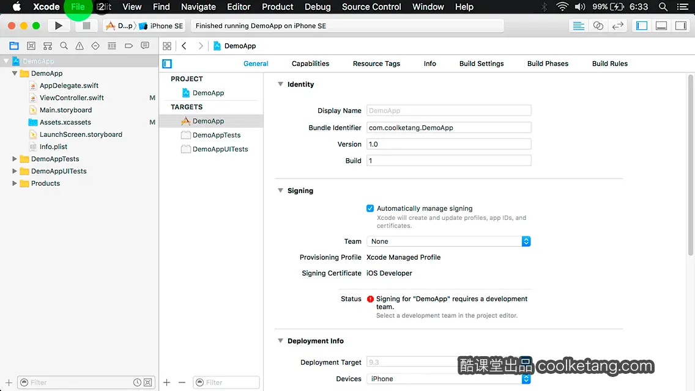This screenshot has width=695, height=391.
Task: Uncheck Automatically manage signing
Action: (370, 208)
